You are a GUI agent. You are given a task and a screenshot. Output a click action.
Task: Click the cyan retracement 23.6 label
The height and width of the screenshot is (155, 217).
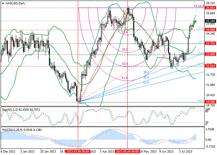201,28
